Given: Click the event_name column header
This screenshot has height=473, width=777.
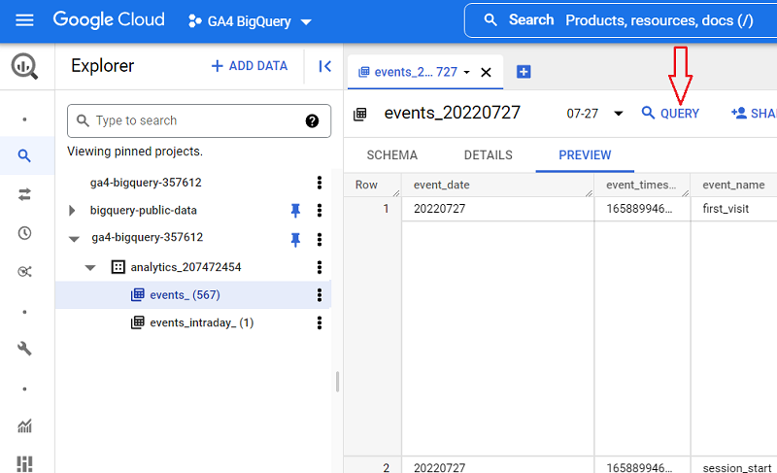Looking at the screenshot, I should coord(734,186).
